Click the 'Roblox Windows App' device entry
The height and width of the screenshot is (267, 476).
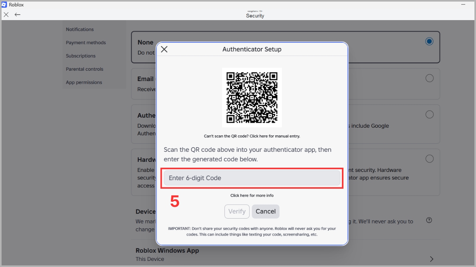(x=167, y=250)
